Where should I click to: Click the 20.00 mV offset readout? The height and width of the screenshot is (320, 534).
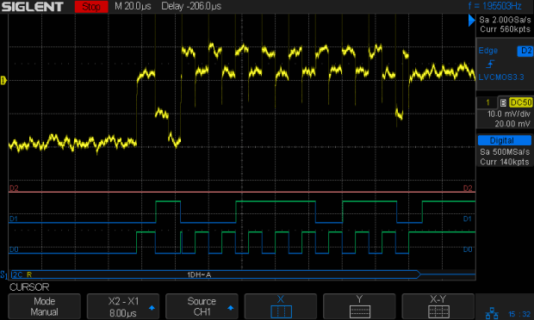[x=512, y=124]
